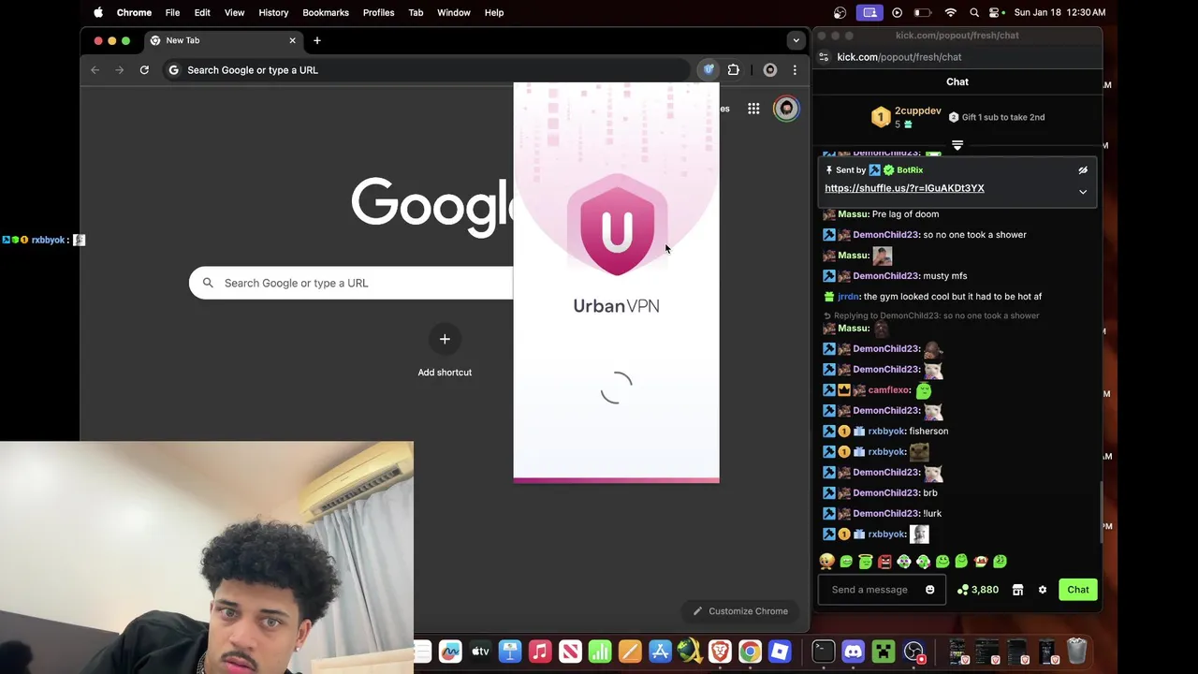This screenshot has height=674, width=1198.
Task: Open a new Chrome tab with plus
Action: click(x=317, y=40)
